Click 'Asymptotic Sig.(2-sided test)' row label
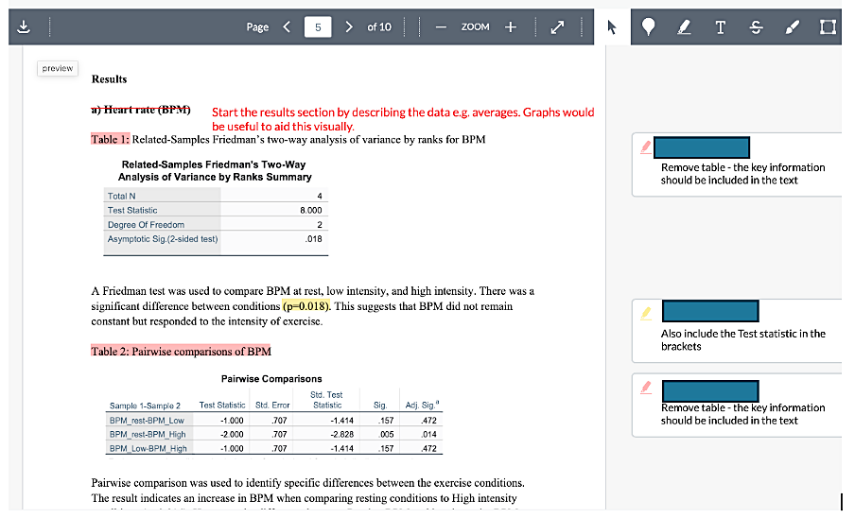This screenshot has height=518, width=855. [163, 239]
